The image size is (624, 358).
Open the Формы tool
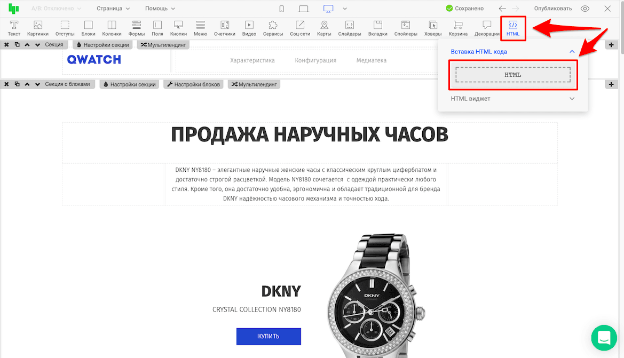(x=137, y=28)
